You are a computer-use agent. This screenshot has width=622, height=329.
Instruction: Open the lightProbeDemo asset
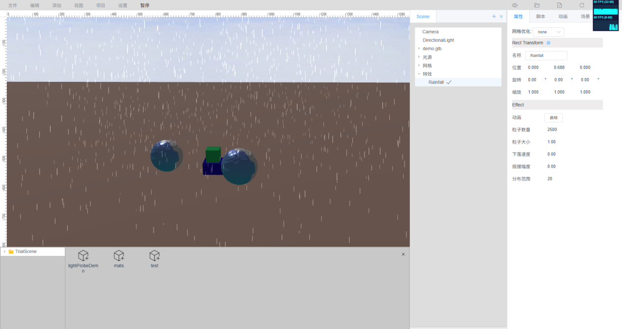click(x=83, y=255)
